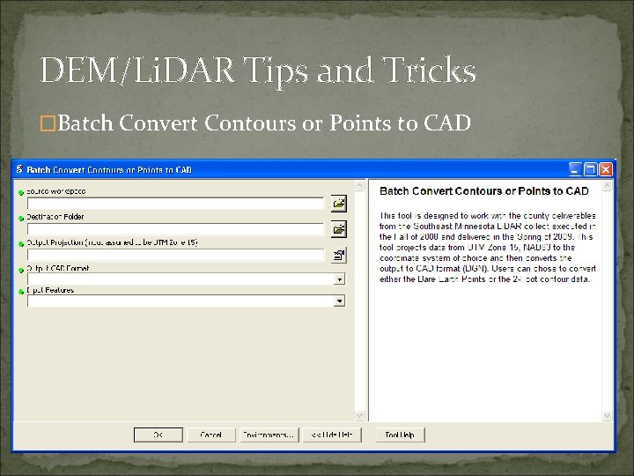Click the help pane heading text
The width and height of the screenshot is (634, 476).
(x=484, y=191)
